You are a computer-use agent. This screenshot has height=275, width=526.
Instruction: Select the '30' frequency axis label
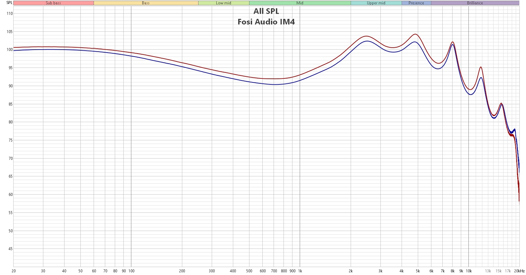tap(43, 271)
